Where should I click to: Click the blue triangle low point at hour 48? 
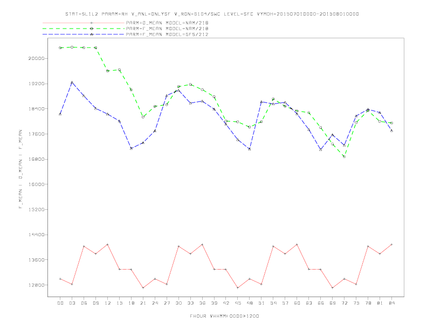[x=250, y=149]
